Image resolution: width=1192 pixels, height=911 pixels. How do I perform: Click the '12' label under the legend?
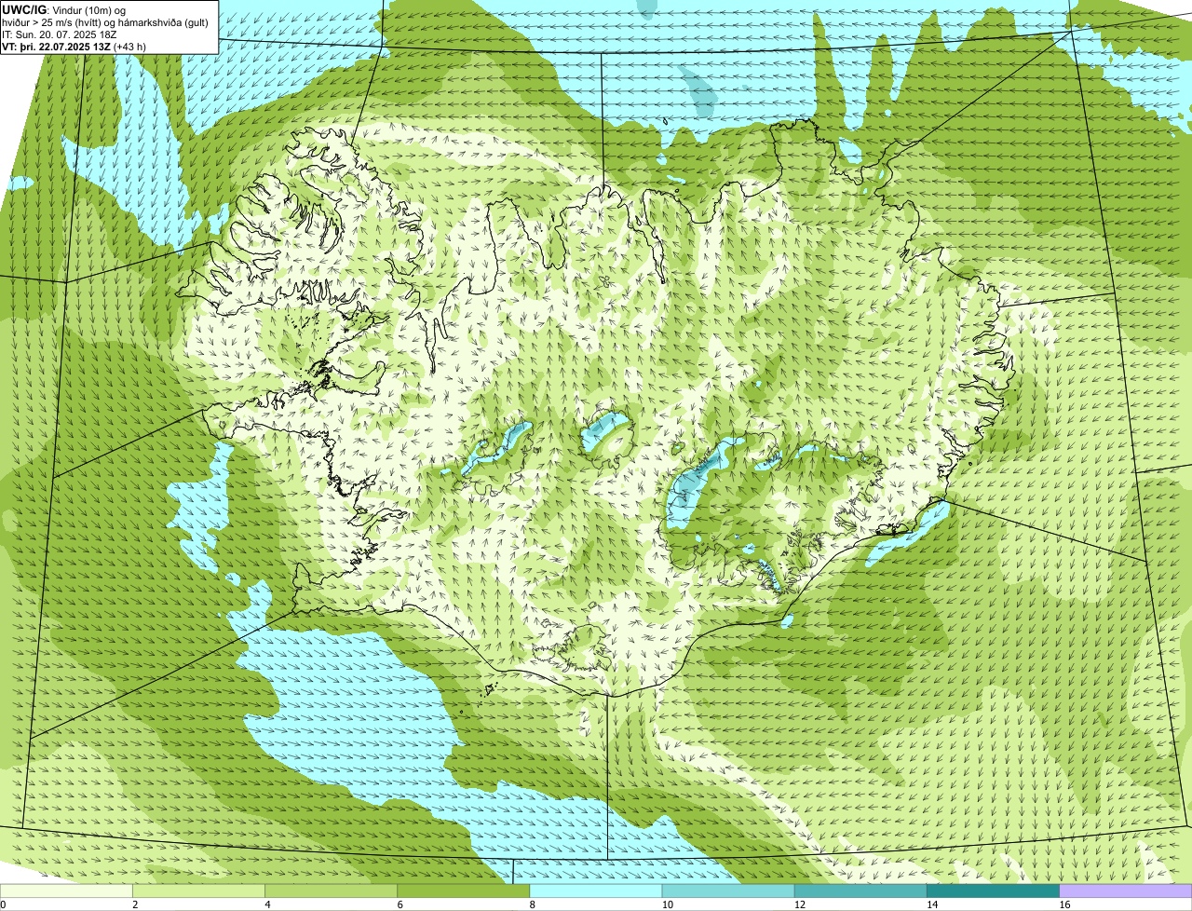(799, 904)
